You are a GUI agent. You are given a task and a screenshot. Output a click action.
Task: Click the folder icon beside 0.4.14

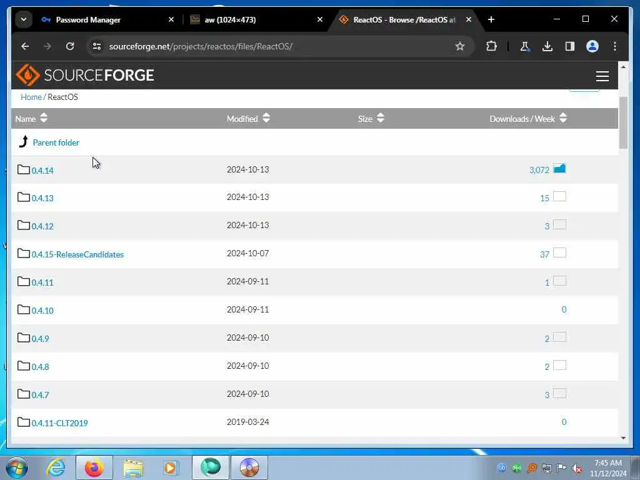[24, 169]
